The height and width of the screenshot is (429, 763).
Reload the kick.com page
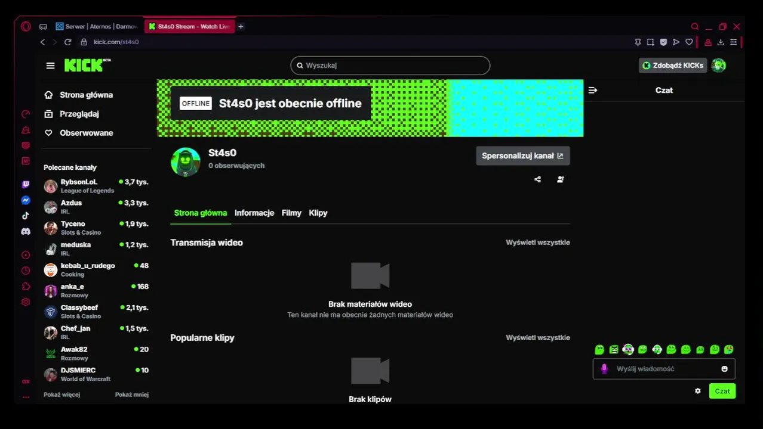point(67,42)
